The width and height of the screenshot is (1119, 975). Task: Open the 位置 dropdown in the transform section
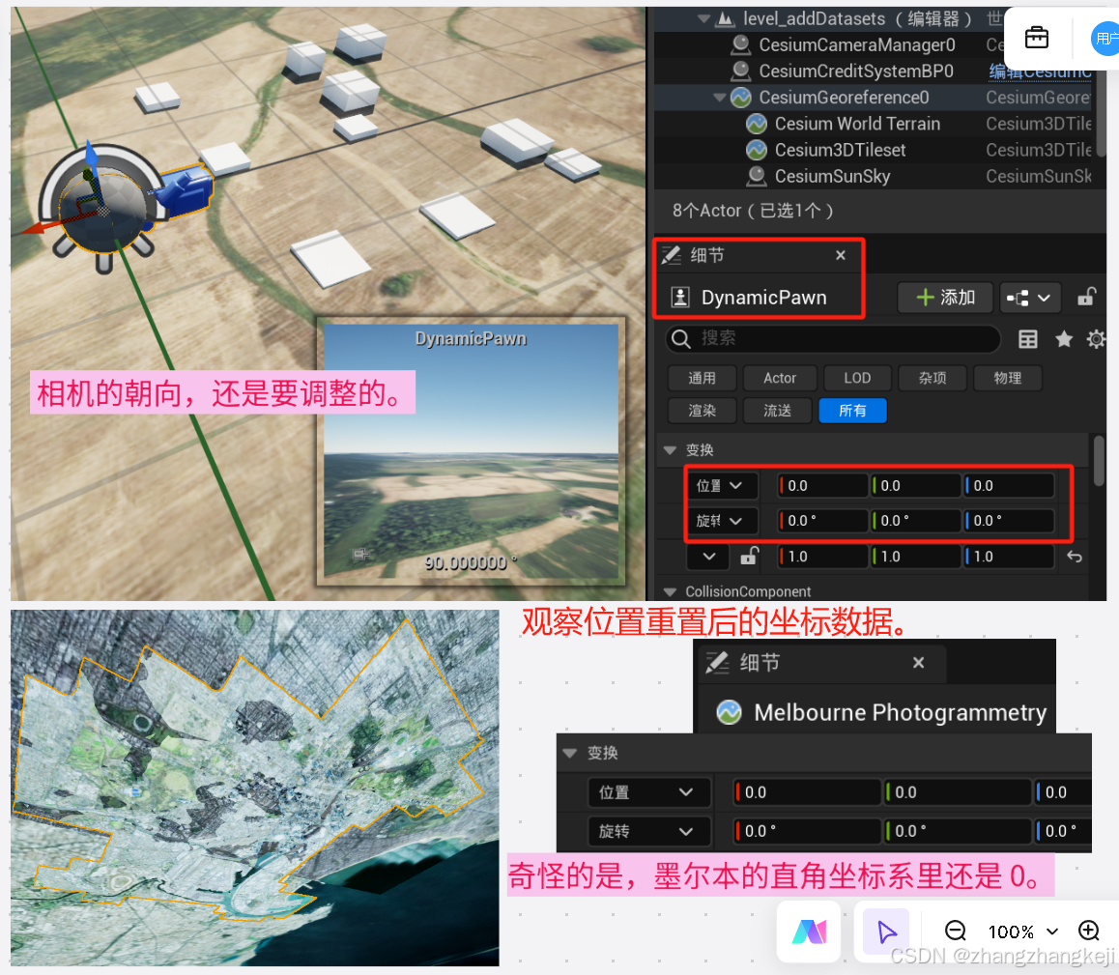[722, 485]
